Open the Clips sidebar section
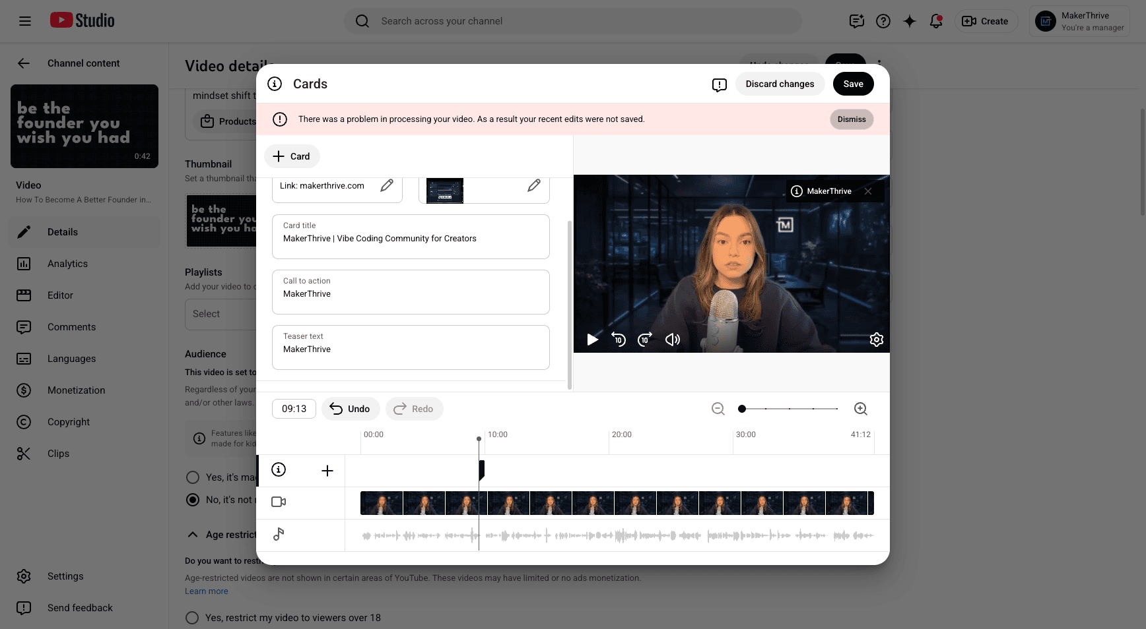1146x629 pixels. (x=84, y=454)
